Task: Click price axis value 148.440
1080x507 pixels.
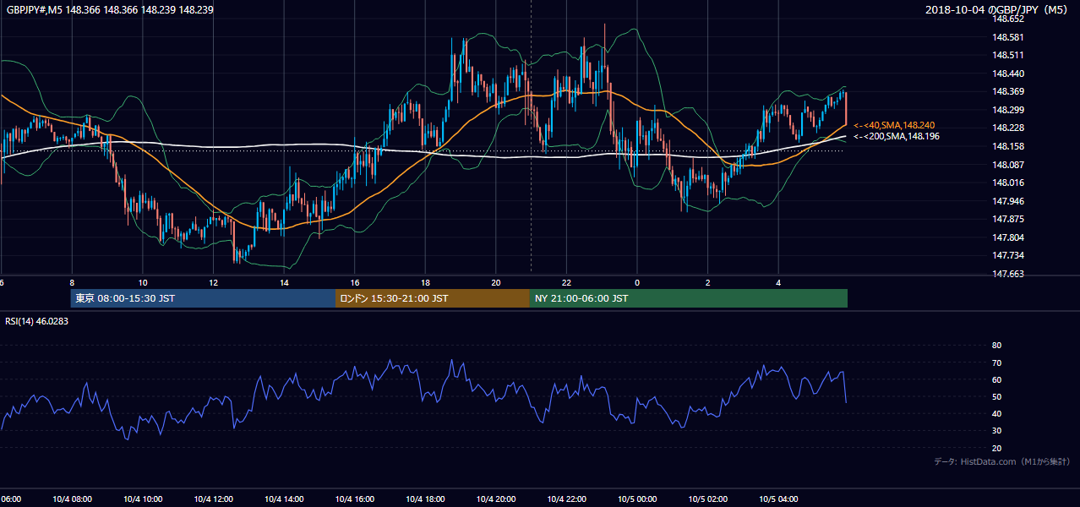Action: pyautogui.click(x=1007, y=74)
